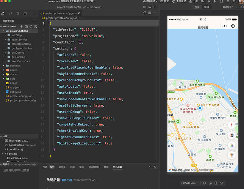Open the 小程序模式 mode dropdown
Image resolution: width=244 pixels, height=189 pixels.
(150, 1)
